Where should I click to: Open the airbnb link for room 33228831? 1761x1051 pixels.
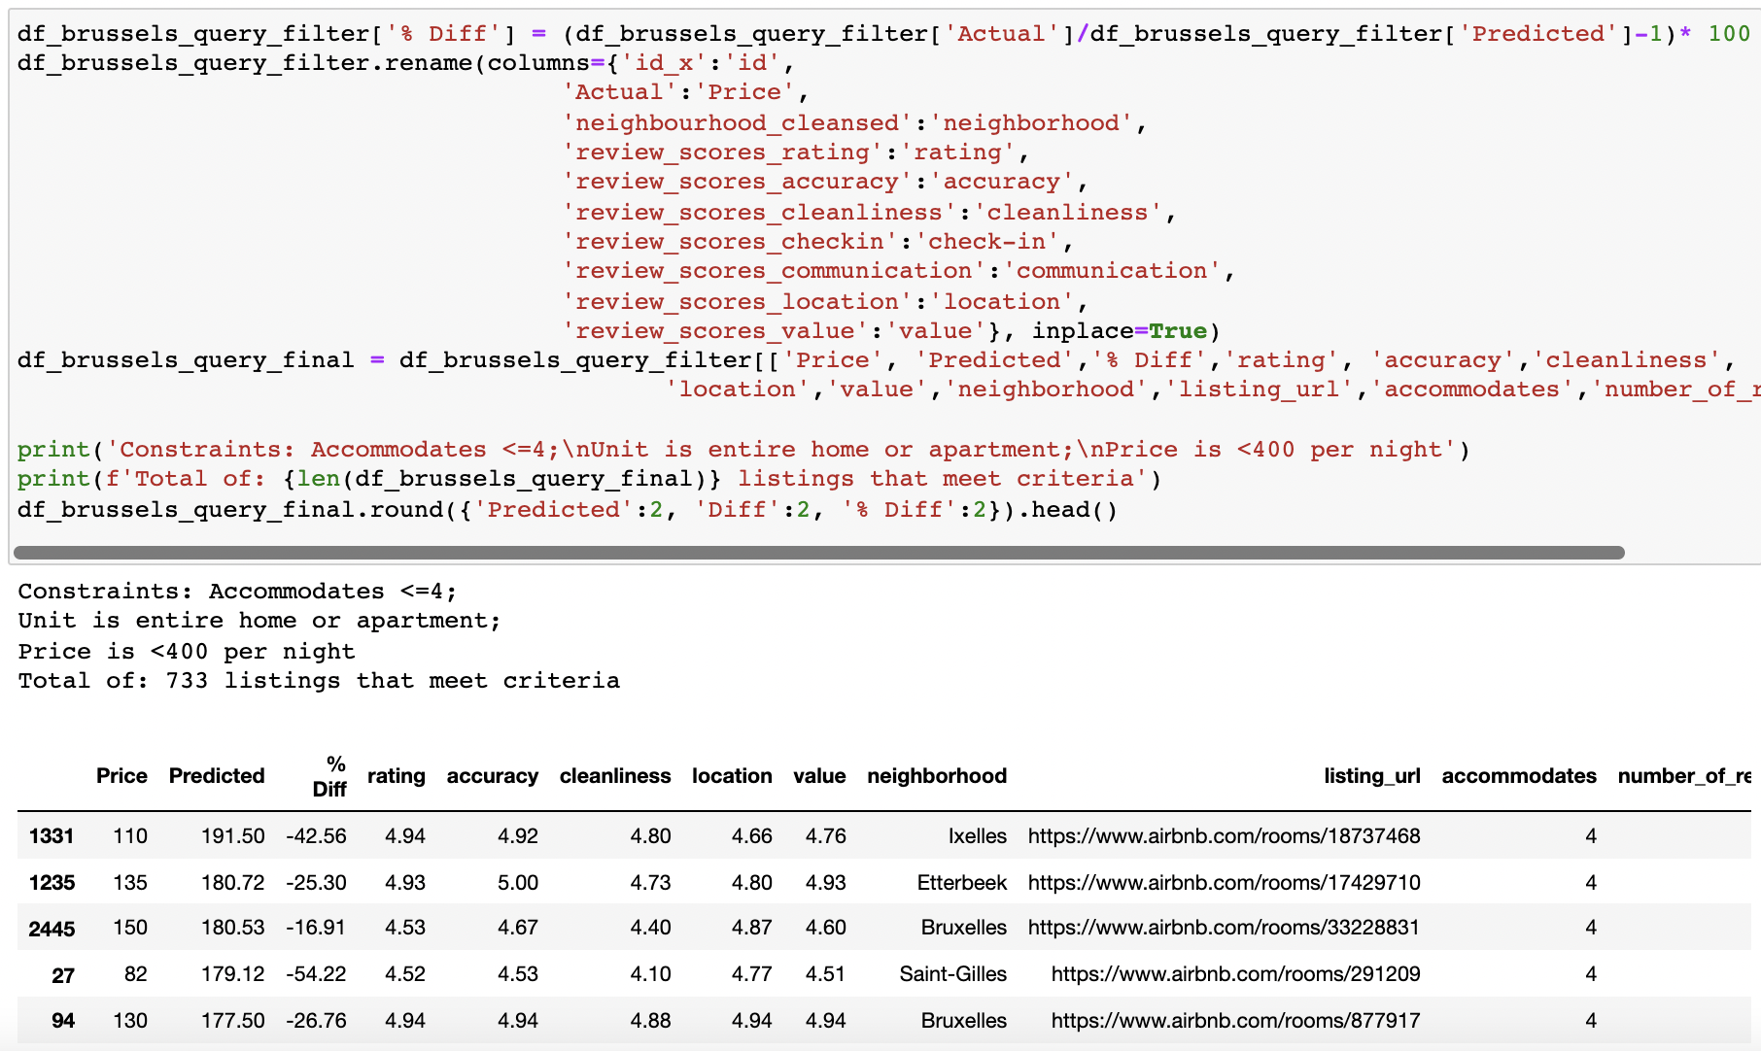point(1224,928)
